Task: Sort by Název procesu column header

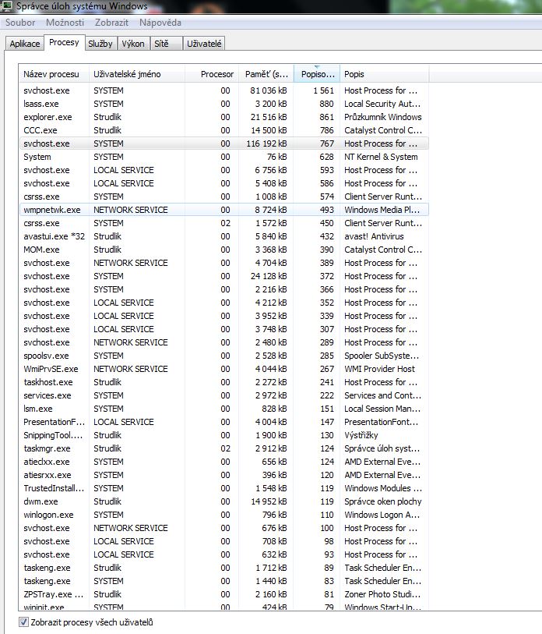Action: pos(54,74)
